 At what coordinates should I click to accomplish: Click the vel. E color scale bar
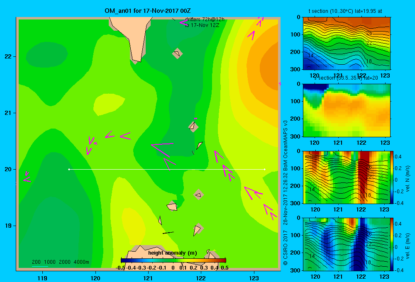[x=392, y=244]
